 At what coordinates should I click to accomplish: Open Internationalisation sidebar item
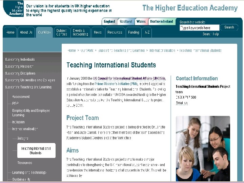(25, 129)
